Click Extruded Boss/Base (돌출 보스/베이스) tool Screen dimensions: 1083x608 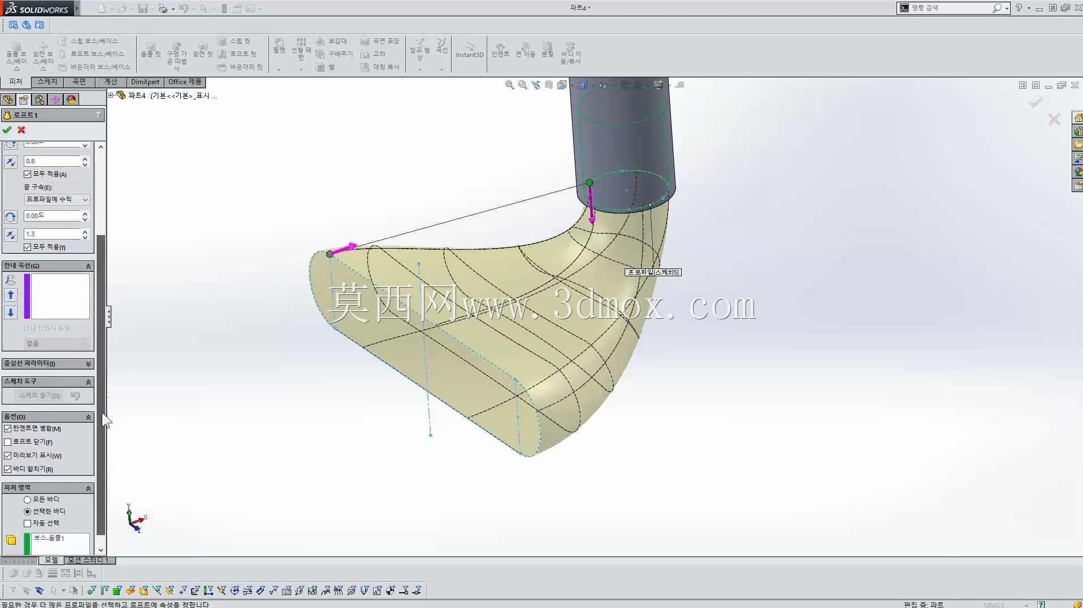[16, 55]
